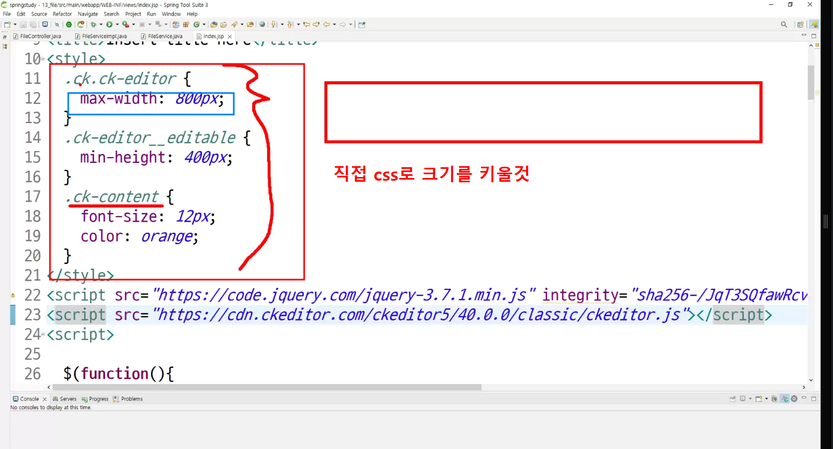Switch to the FileController.java tab
This screenshot has width=833, height=449.
[x=37, y=36]
